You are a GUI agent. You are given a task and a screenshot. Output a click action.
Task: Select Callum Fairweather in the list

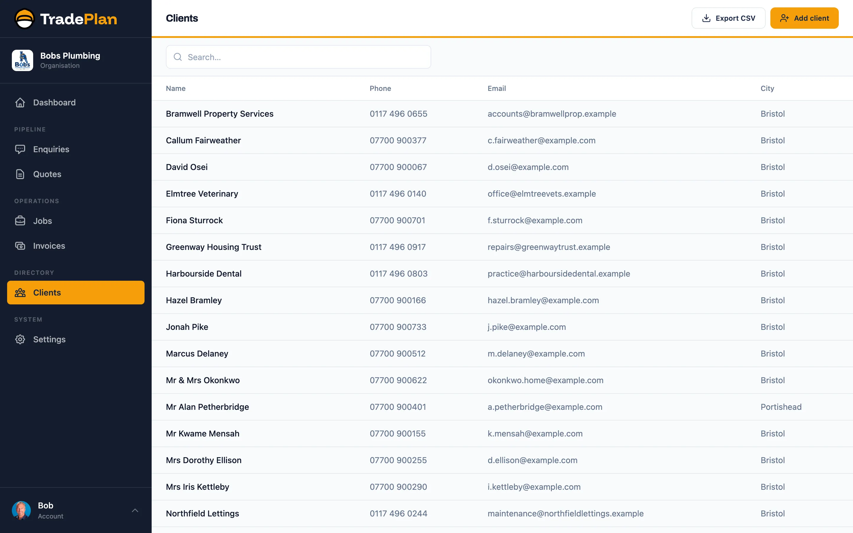click(x=502, y=140)
